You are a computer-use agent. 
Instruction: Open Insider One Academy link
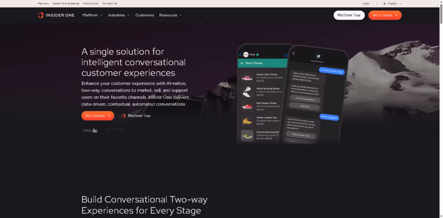(x=66, y=3)
